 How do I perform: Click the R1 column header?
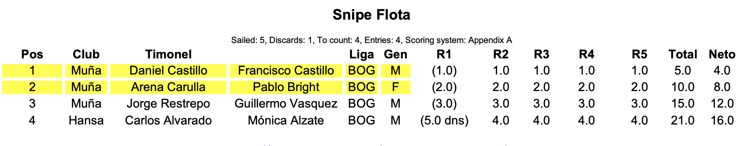point(444,54)
